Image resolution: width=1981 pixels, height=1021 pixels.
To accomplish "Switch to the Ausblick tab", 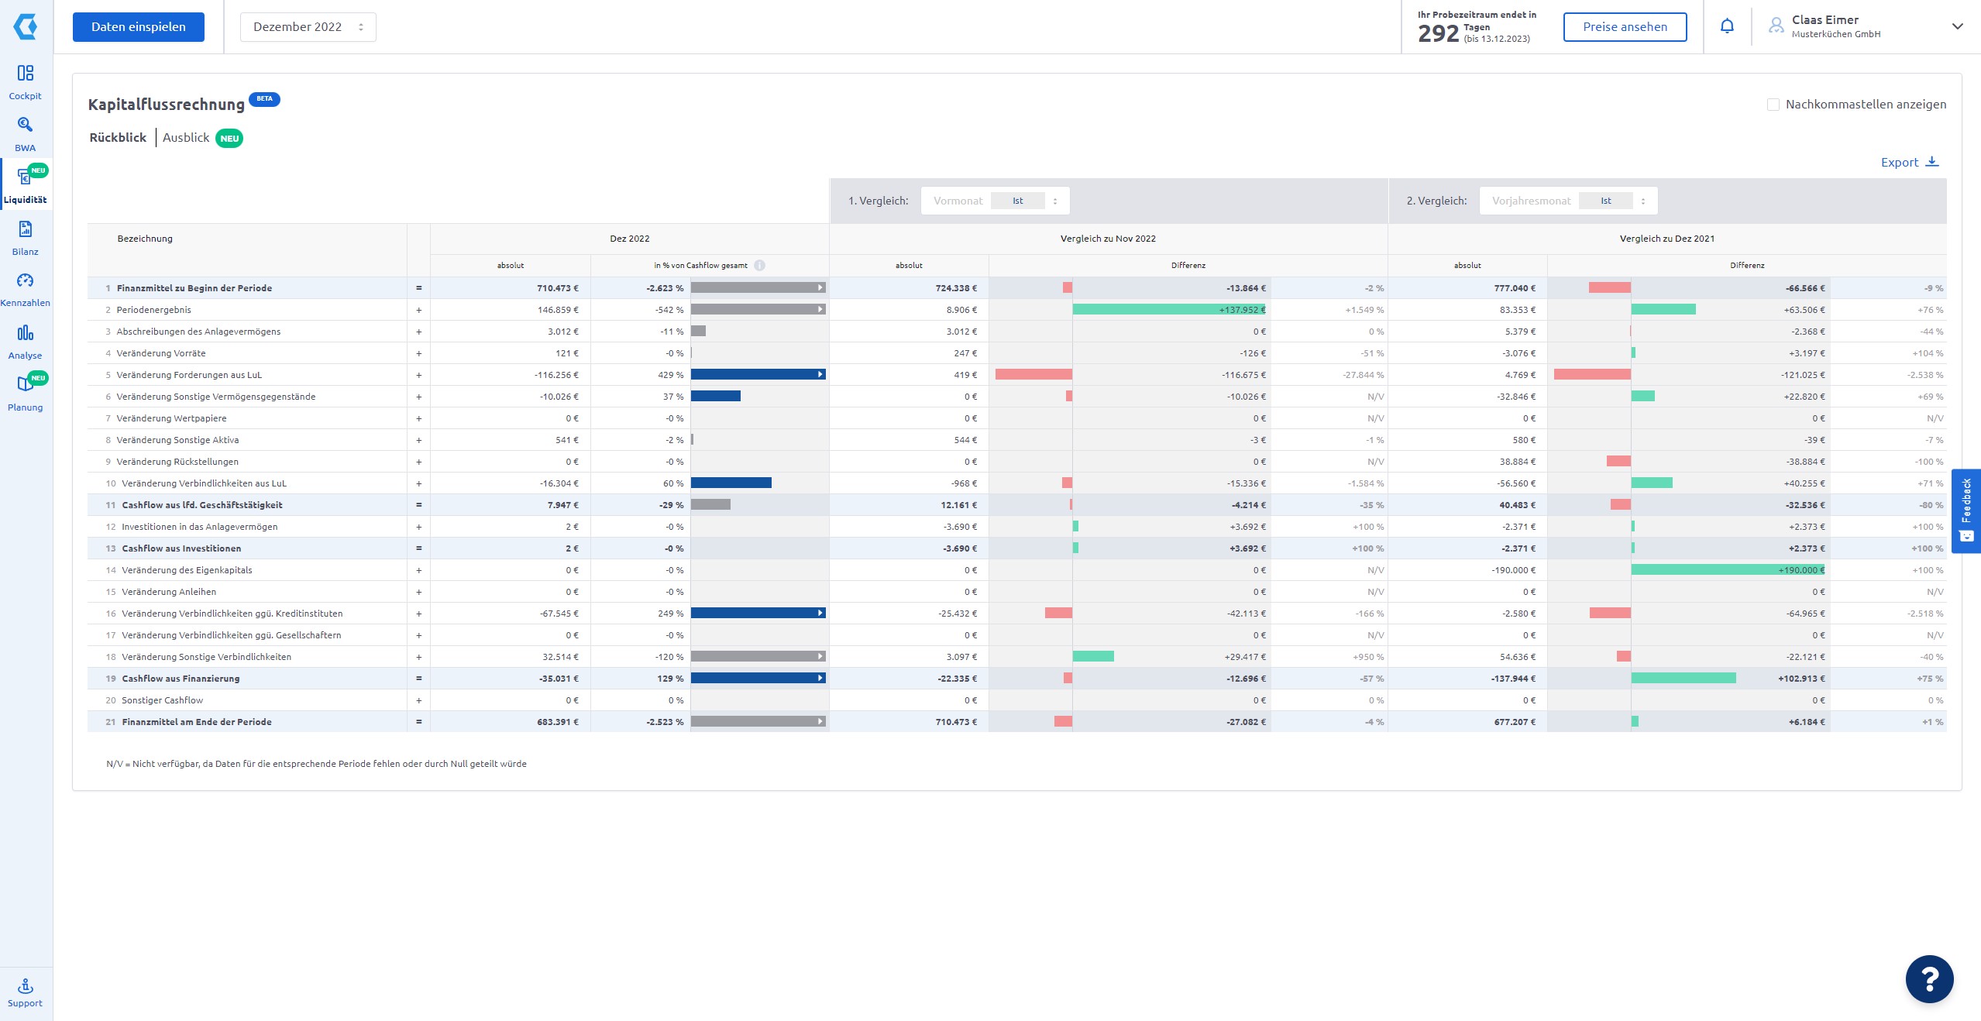I will click(x=186, y=138).
